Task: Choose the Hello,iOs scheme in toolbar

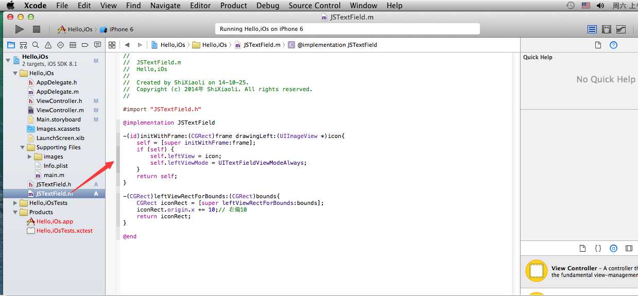Action: pos(75,29)
